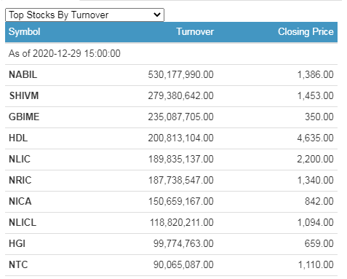Click GBIME turnover value 235,087,705.00

coord(181,117)
